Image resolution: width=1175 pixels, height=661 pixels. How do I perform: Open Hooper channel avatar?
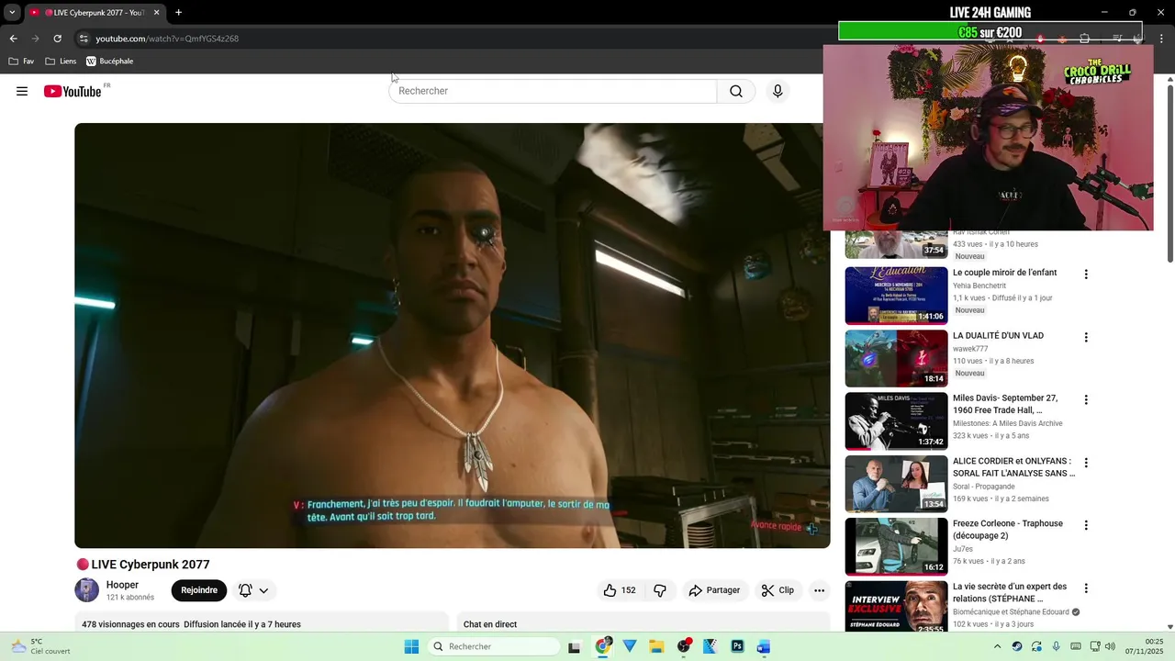click(87, 590)
